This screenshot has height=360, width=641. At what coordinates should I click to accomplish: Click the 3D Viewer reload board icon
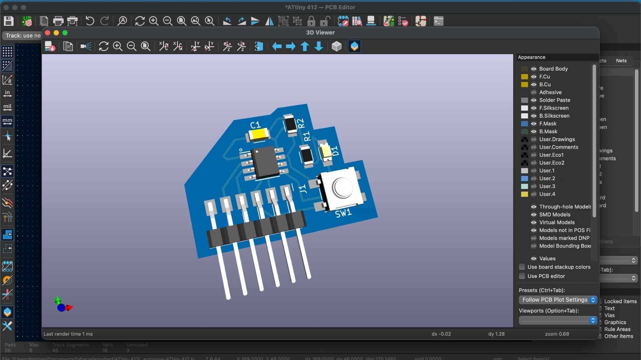[x=103, y=46]
